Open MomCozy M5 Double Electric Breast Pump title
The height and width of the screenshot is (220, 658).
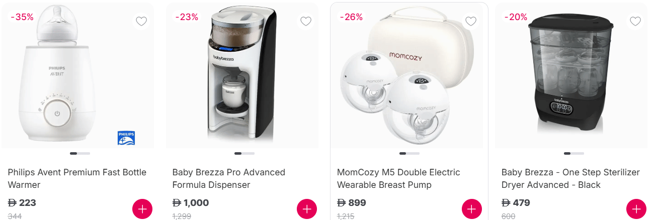click(x=398, y=178)
